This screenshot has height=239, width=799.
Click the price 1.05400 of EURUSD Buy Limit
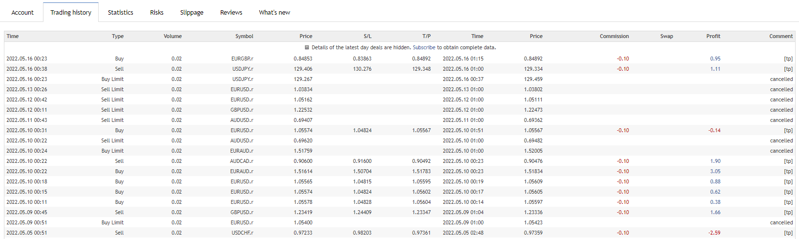(x=303, y=222)
